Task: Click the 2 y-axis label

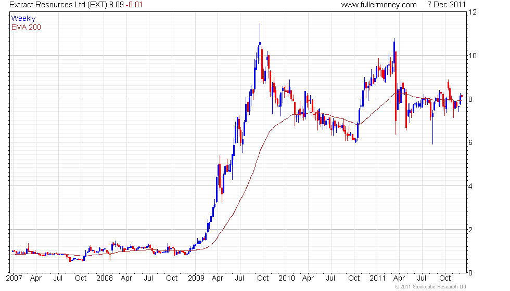Action: (x=470, y=230)
